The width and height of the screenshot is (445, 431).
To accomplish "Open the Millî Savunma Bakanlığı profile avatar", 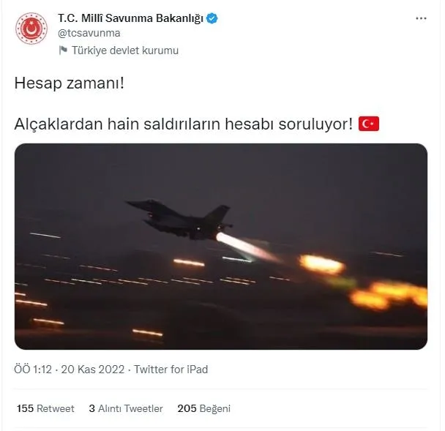I will tap(31, 29).
